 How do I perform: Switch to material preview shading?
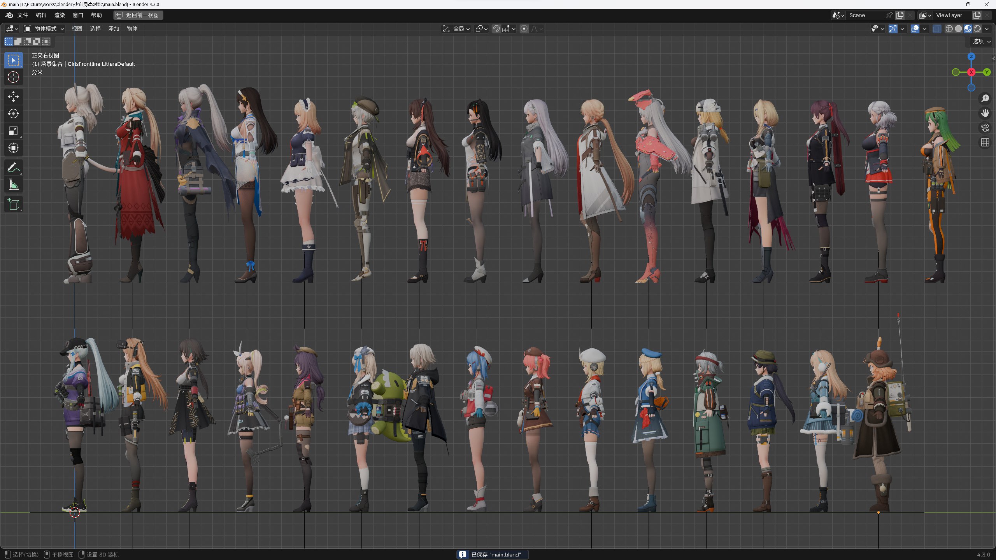[x=968, y=29]
